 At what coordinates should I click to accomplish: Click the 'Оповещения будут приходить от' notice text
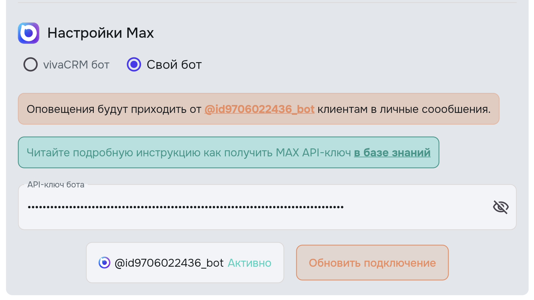click(x=114, y=109)
